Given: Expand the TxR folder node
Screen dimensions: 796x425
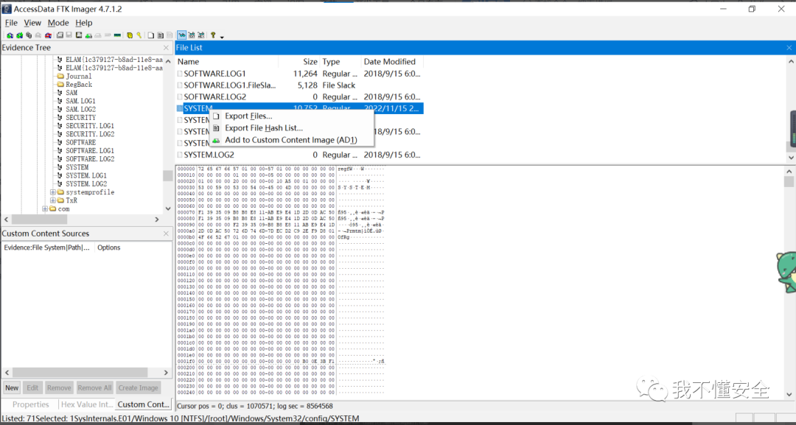Looking at the screenshot, I should point(53,201).
